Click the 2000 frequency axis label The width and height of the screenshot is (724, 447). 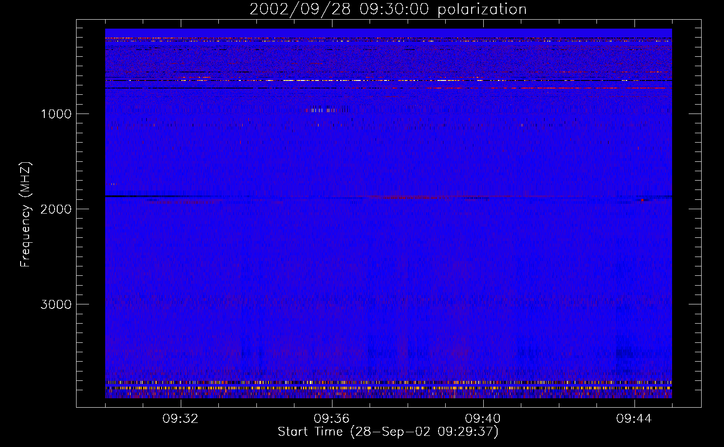pos(56,209)
